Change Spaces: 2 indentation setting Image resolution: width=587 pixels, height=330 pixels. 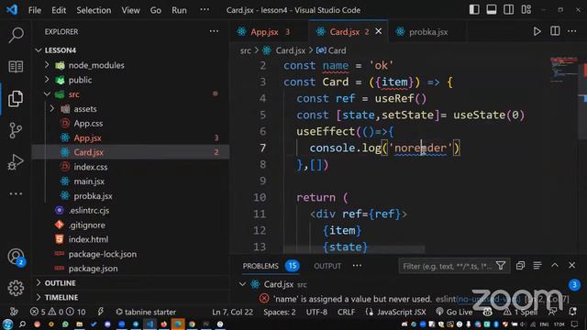[x=279, y=312]
